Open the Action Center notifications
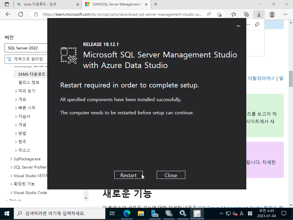The image size is (293, 220). click(284, 214)
